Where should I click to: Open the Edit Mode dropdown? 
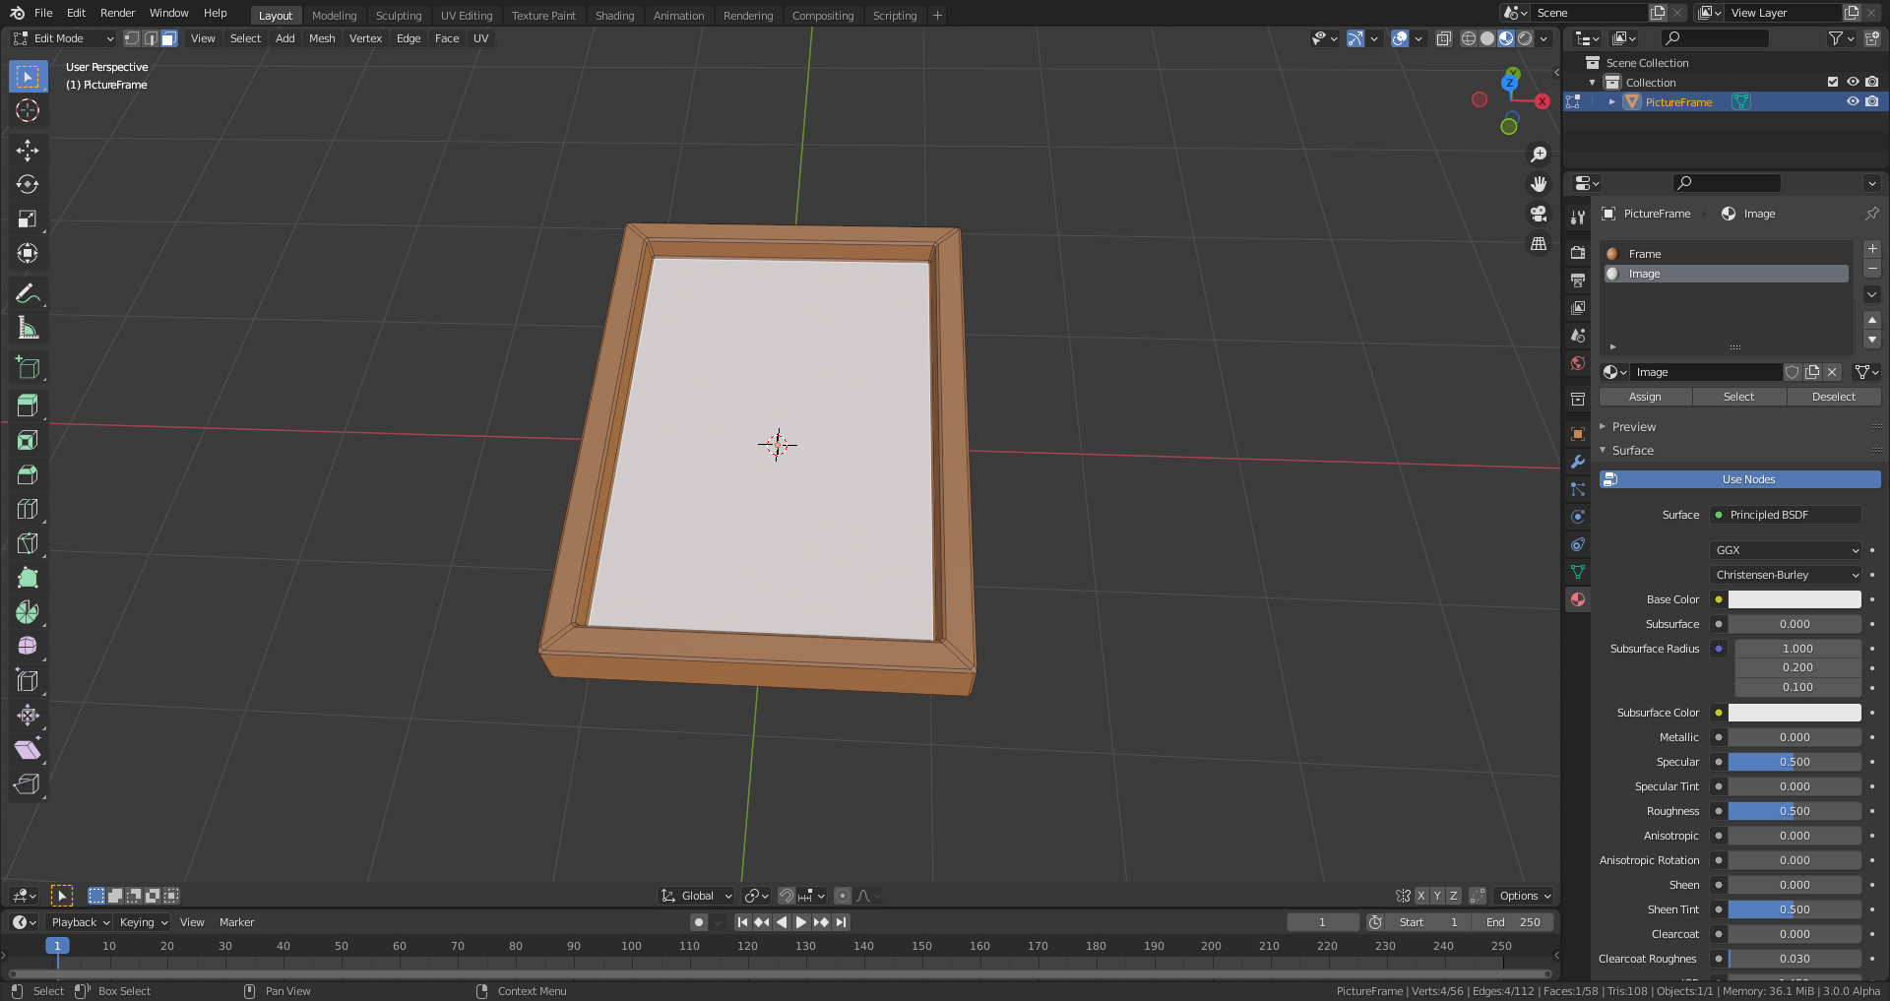tap(63, 38)
